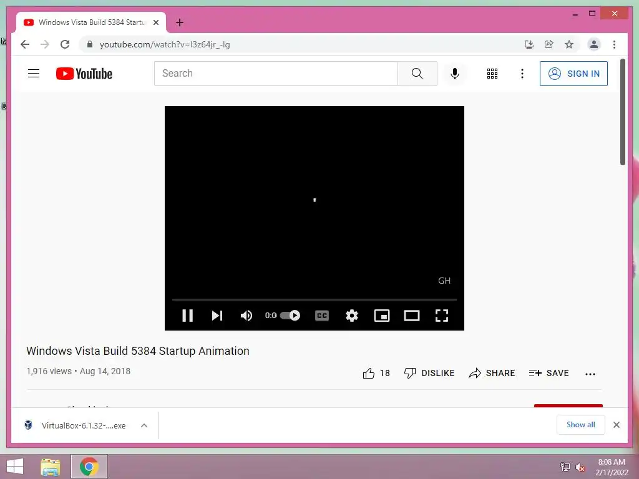The width and height of the screenshot is (639, 479).
Task: Open more actions ellipsis below video
Action: 590,374
